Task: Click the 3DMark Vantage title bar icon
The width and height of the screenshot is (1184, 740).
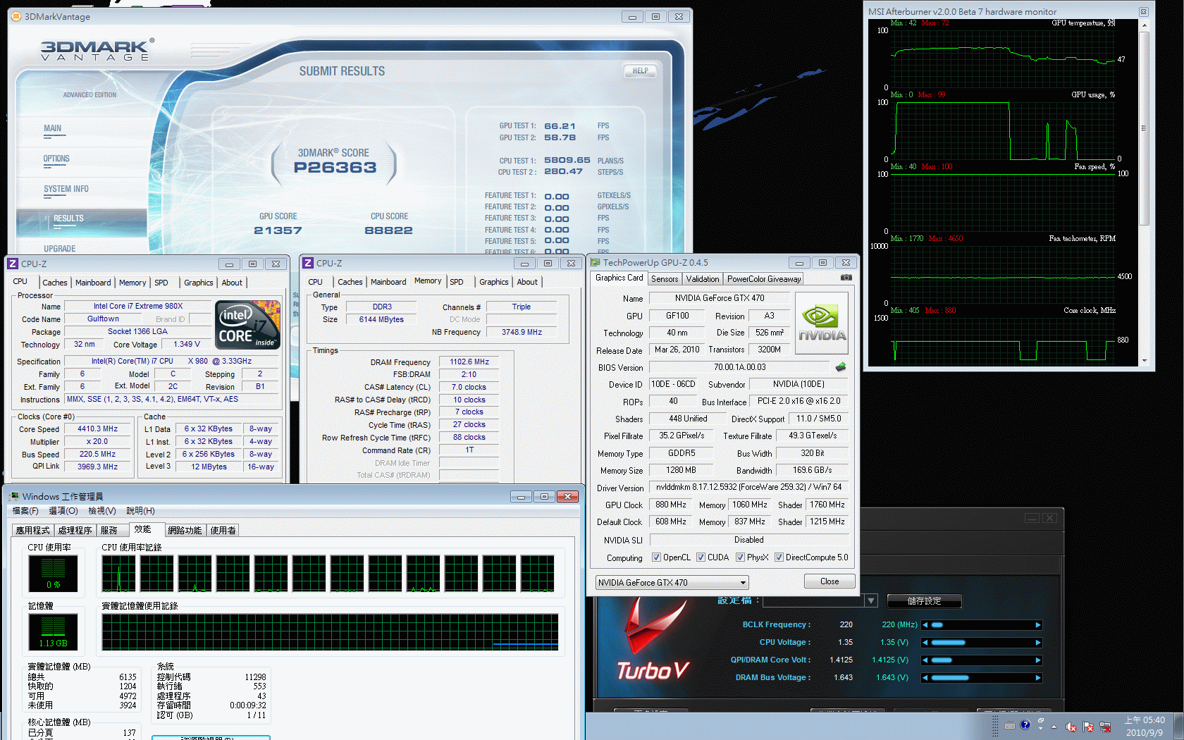Action: (16, 16)
